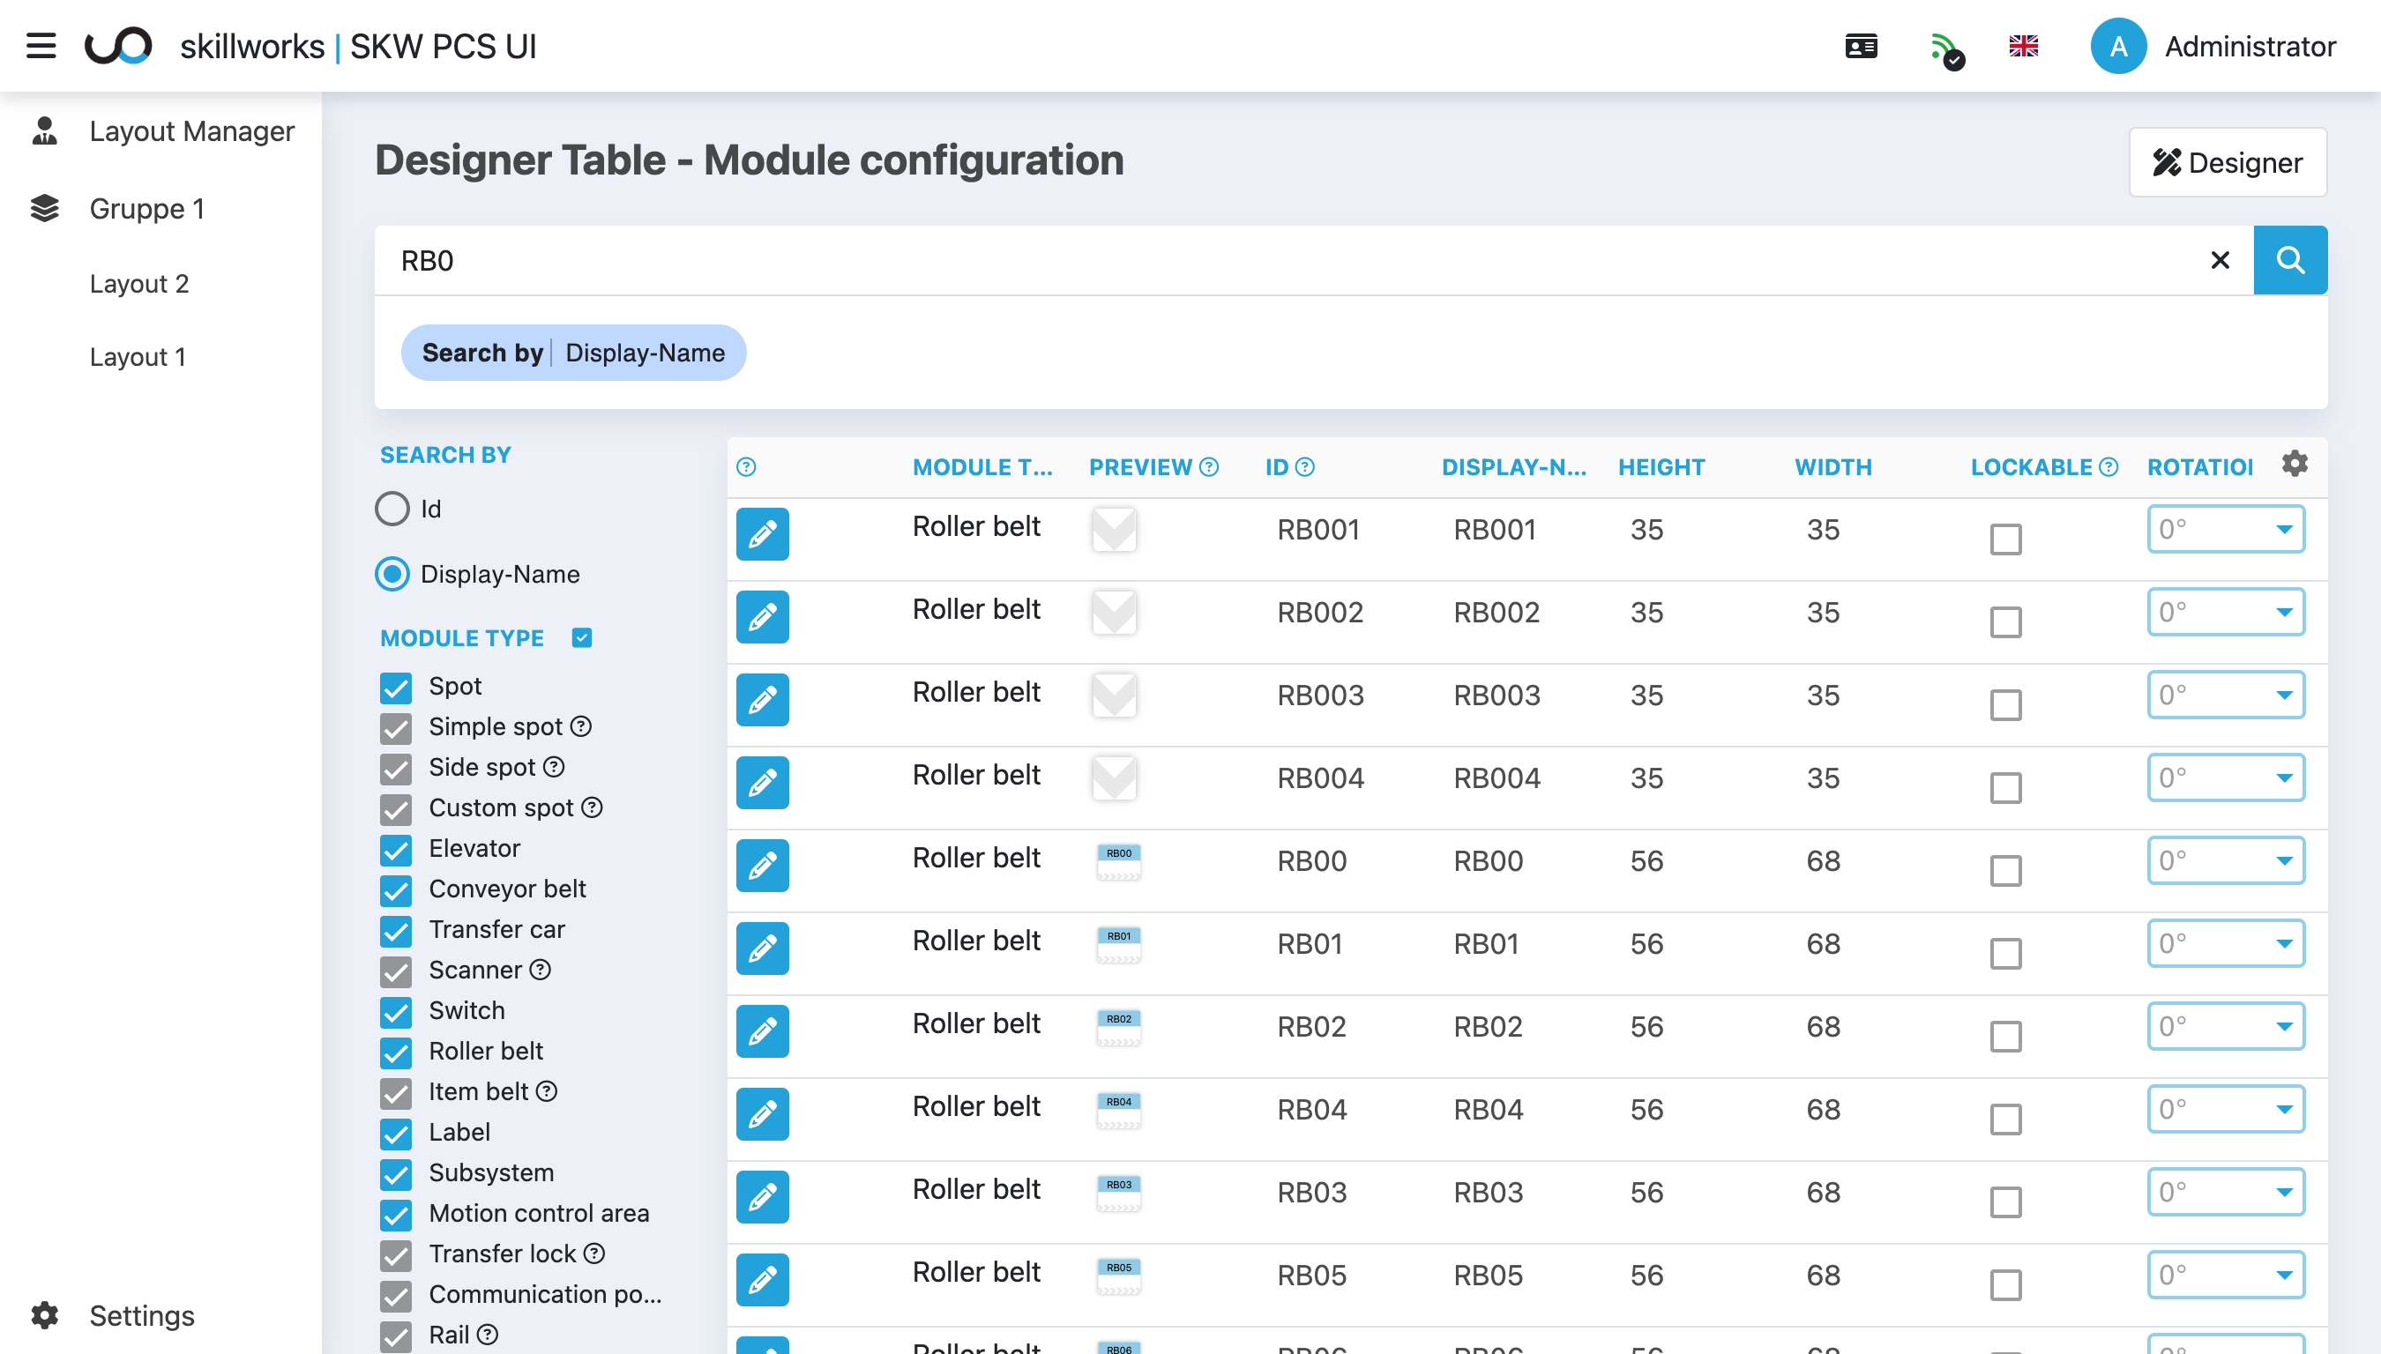Switch language via the UK flag icon

pyautogui.click(x=2024, y=46)
